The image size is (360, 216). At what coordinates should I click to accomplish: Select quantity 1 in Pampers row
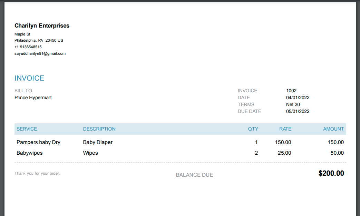pos(256,142)
